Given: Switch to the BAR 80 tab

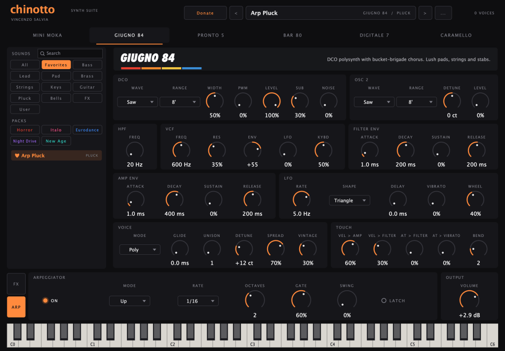Looking at the screenshot, I should [x=292, y=35].
